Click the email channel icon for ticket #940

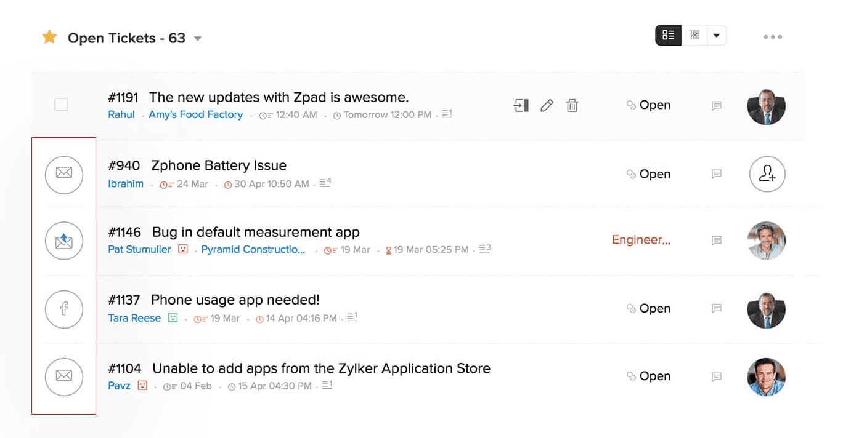point(64,174)
